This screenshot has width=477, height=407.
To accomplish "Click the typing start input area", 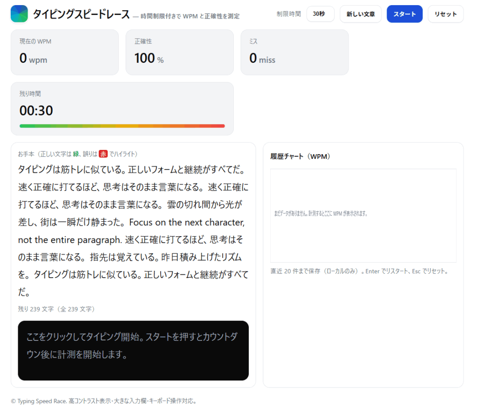I will pyautogui.click(x=133, y=351).
